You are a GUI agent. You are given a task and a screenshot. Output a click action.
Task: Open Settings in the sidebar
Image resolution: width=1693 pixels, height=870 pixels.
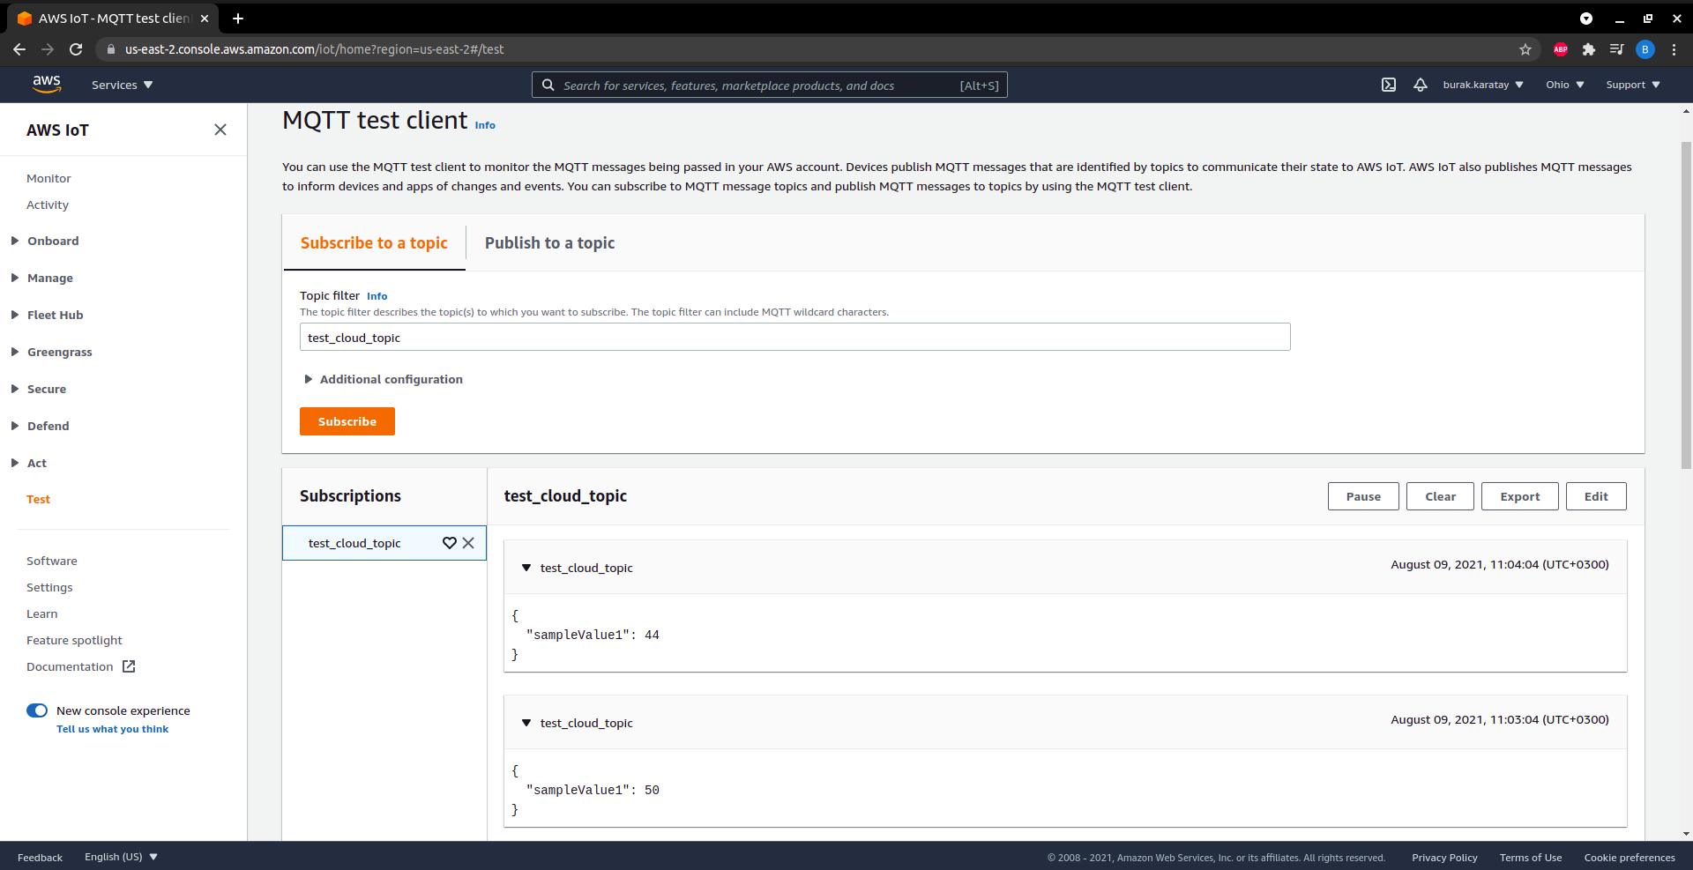click(x=49, y=587)
